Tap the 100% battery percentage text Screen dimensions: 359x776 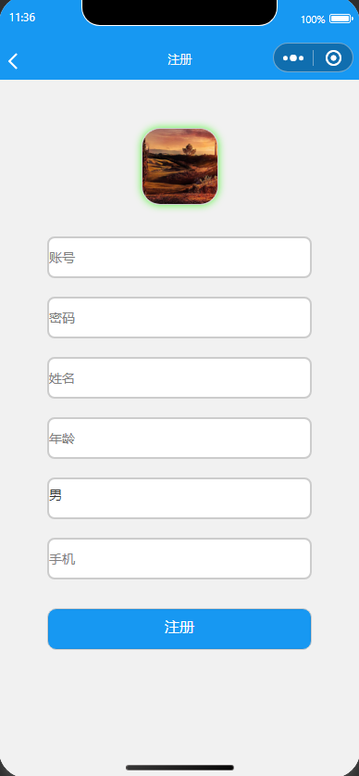pos(313,19)
